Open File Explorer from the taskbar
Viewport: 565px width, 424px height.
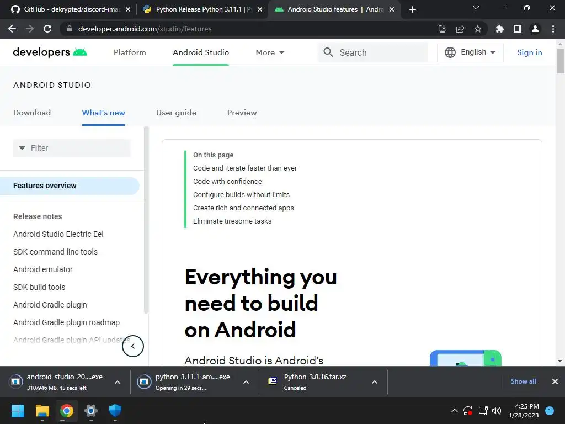point(42,411)
